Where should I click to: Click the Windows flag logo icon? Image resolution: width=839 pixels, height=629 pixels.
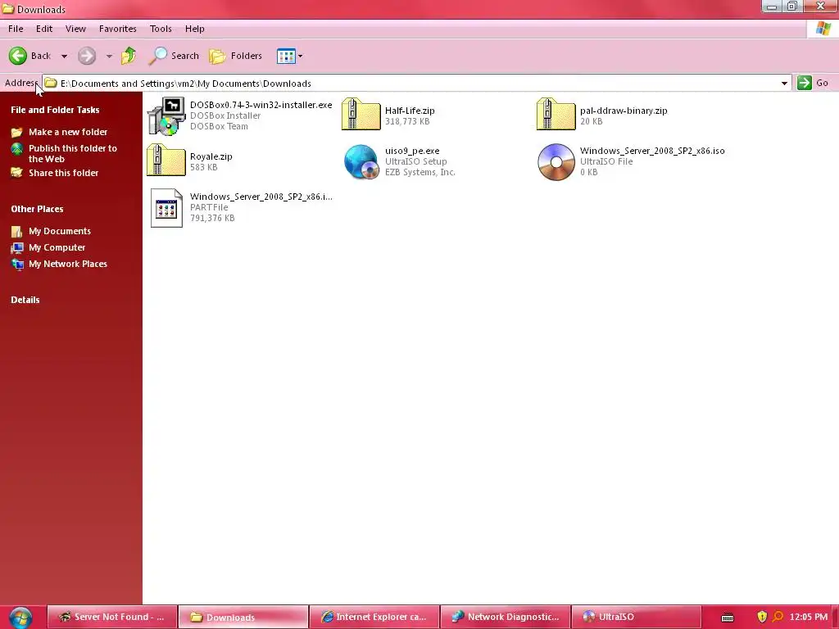pos(823,29)
